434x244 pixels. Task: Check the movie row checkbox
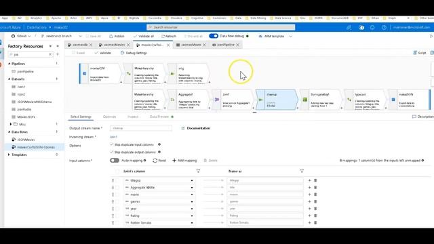tap(117, 195)
